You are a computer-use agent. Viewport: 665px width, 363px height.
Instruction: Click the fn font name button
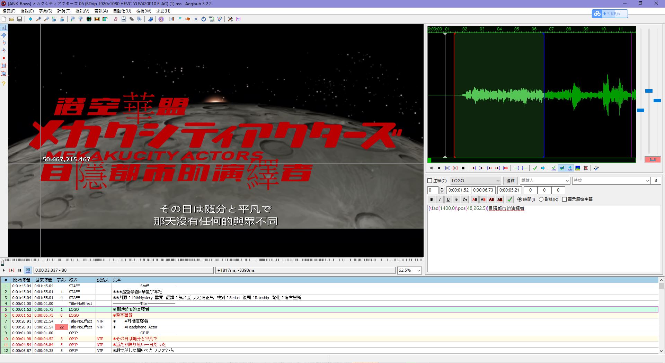coord(465,199)
